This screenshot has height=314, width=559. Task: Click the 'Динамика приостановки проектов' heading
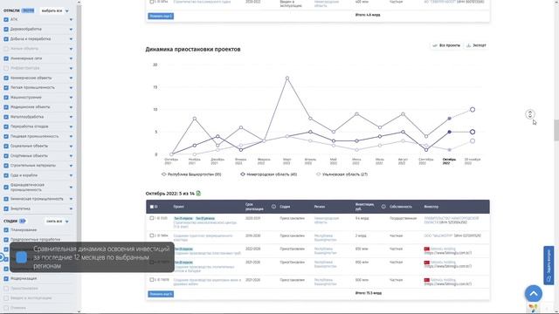click(193, 49)
